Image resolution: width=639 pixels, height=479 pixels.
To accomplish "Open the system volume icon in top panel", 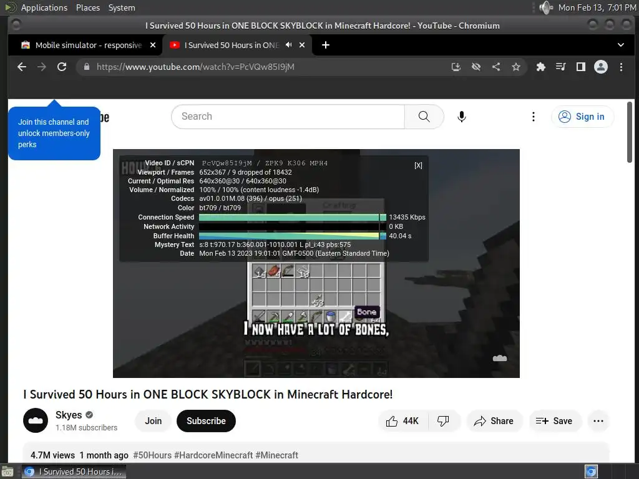I will 545,7.
